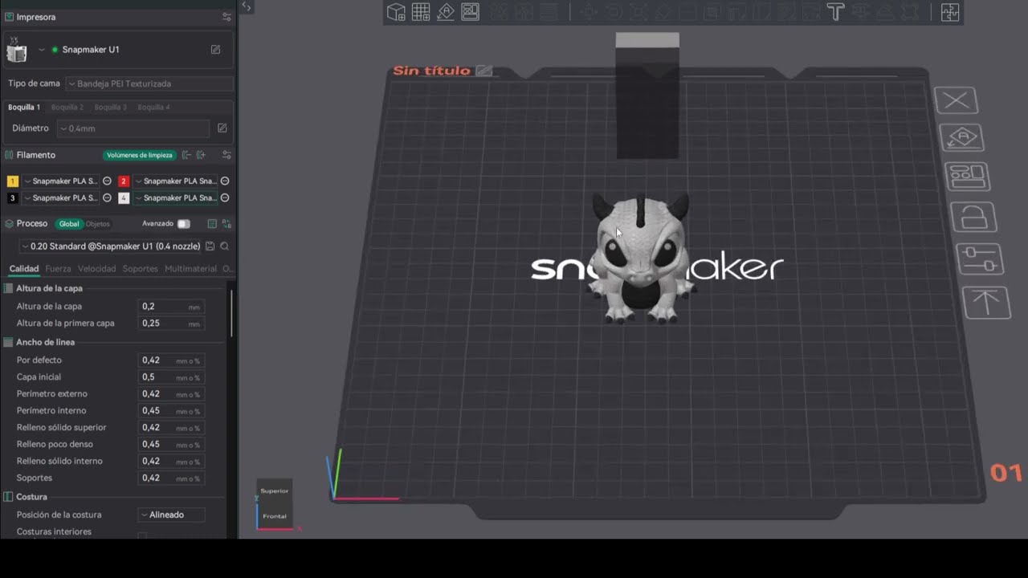Click the plate arrange icon
This screenshot has height=578, width=1028.
pos(968,176)
